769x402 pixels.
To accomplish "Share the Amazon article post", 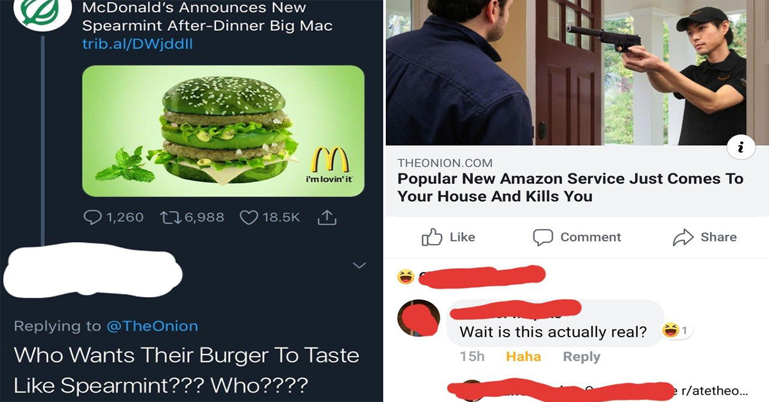I will [705, 237].
